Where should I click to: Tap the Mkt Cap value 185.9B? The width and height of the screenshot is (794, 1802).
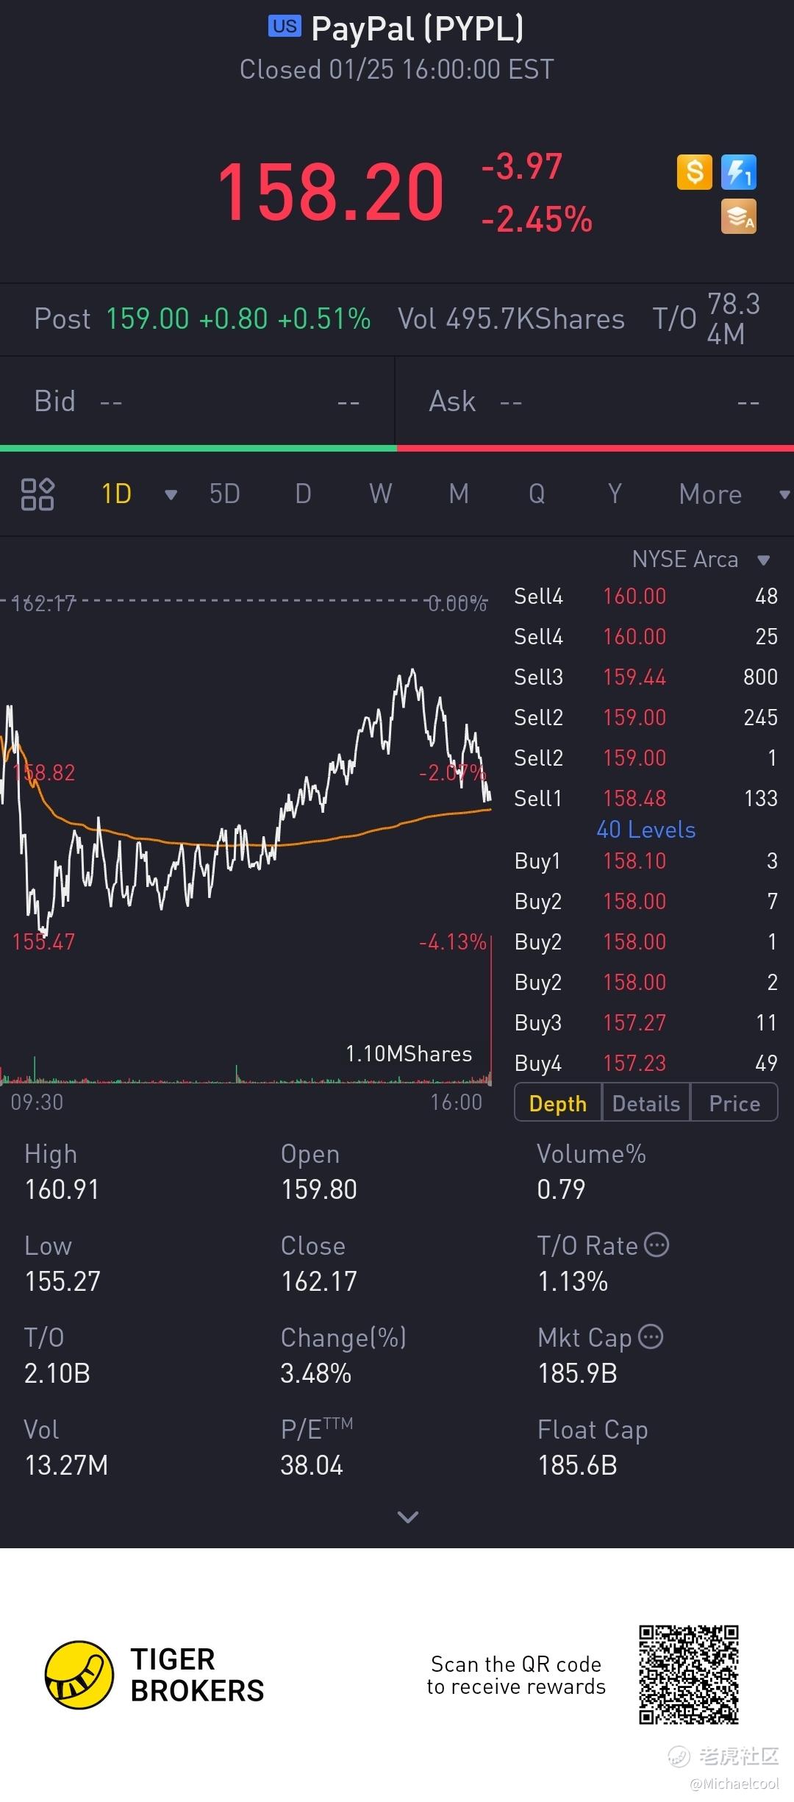(578, 1373)
